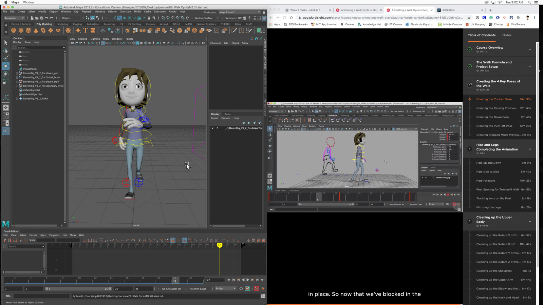The height and width of the screenshot is (305, 543).
Task: Open the Animation menu set dropdown
Action: pyautogui.click(x=14, y=18)
